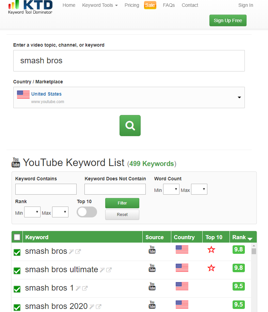The image size is (268, 312).
Task: Click magic wand icon next to 'smash bros'
Action: tap(71, 251)
